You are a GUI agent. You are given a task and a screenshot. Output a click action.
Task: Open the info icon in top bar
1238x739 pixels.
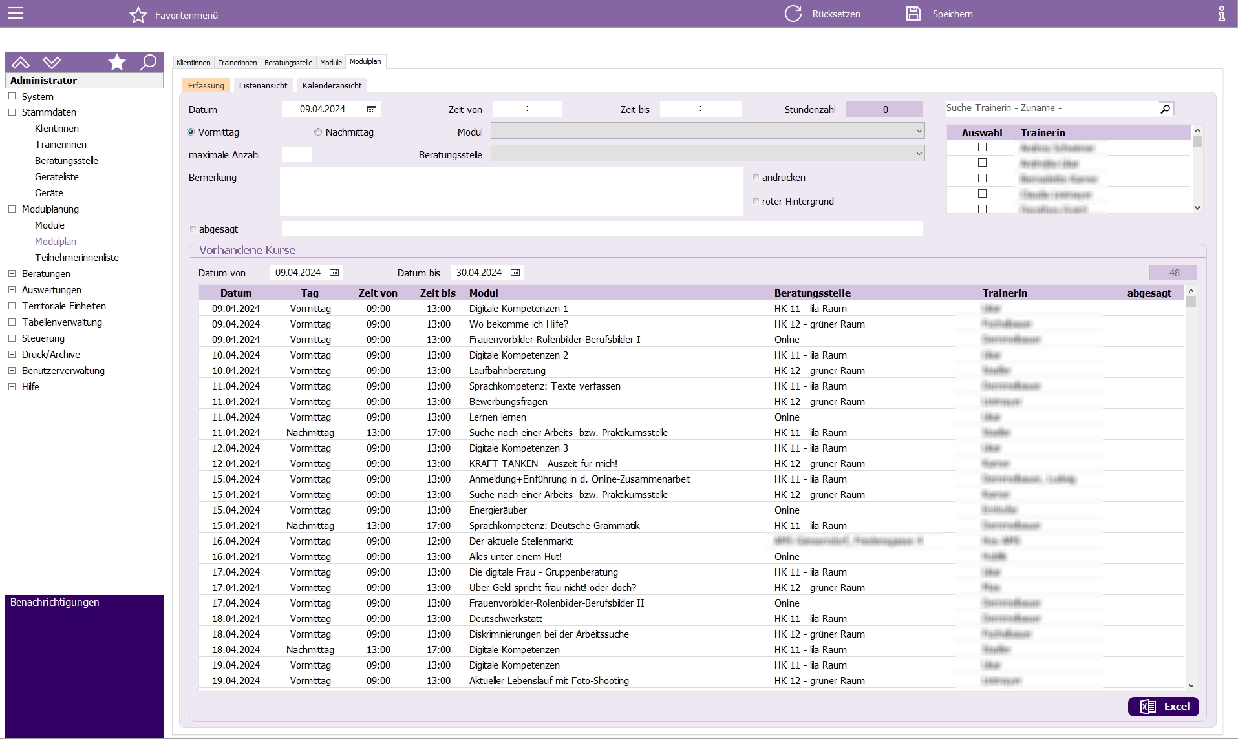[1221, 14]
